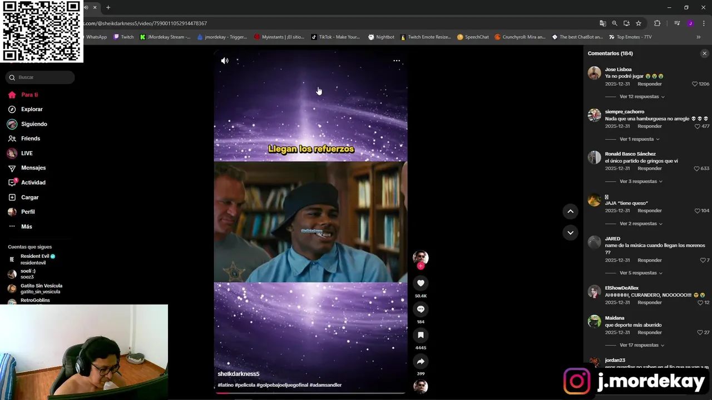Viewport: 712px width, 400px height.
Task: Like the JAJA "tiene queso" comment
Action: [x=697, y=211]
